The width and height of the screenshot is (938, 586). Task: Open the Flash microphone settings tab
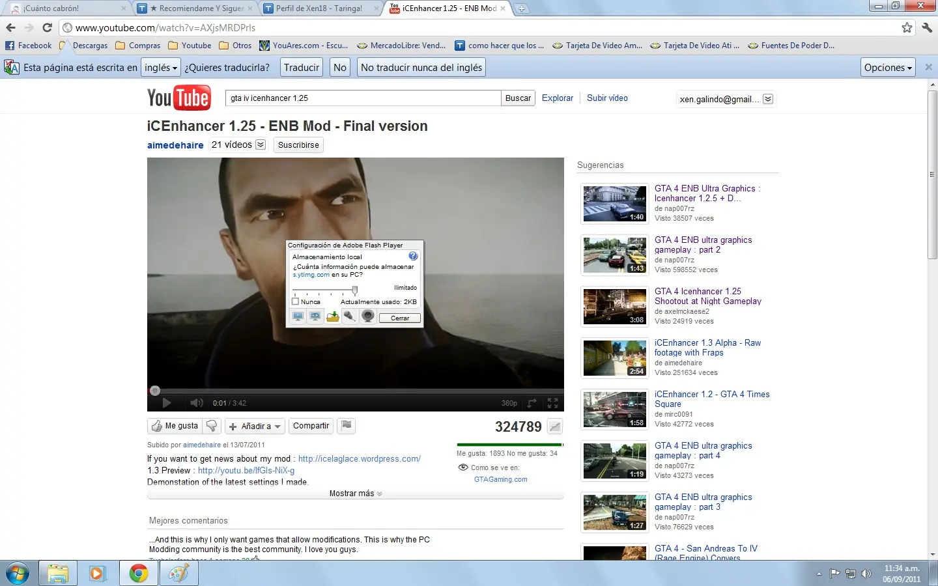coord(350,316)
